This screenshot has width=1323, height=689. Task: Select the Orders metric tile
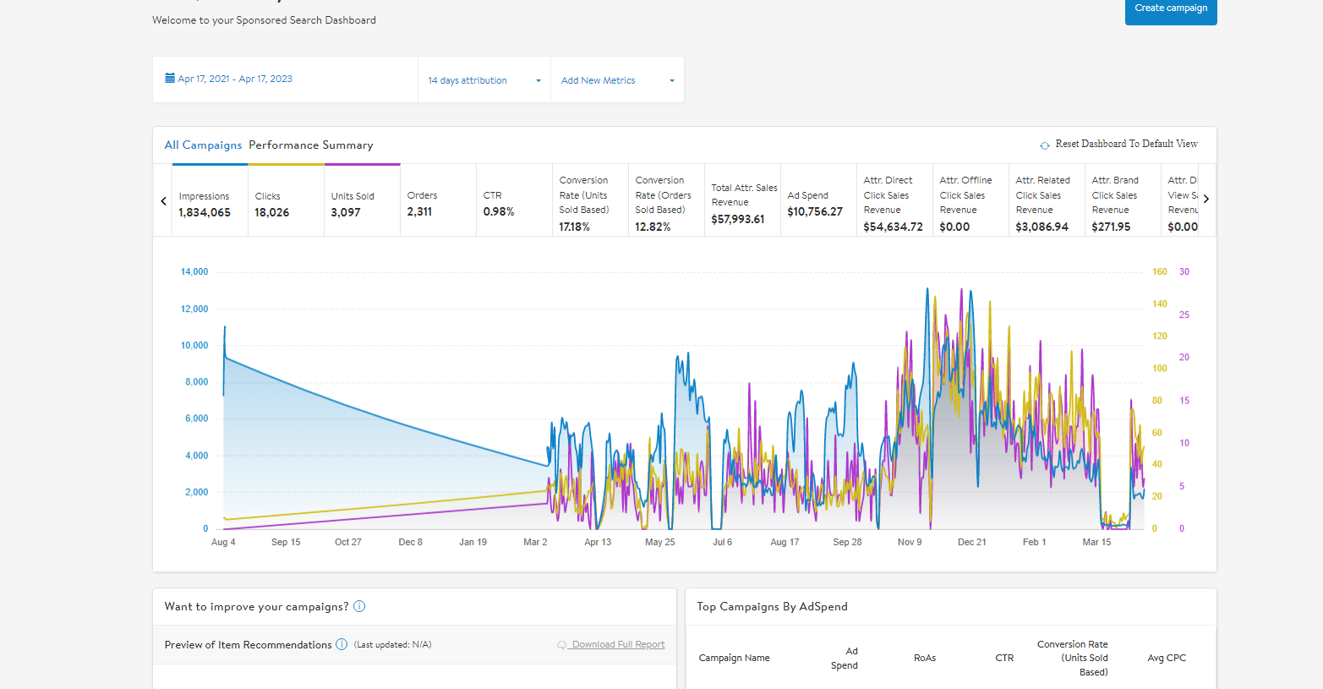point(438,200)
